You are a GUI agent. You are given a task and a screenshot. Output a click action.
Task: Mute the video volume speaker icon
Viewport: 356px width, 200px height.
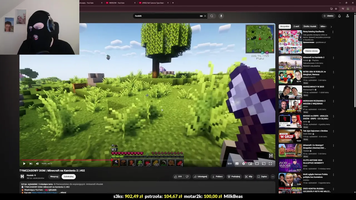37,164
